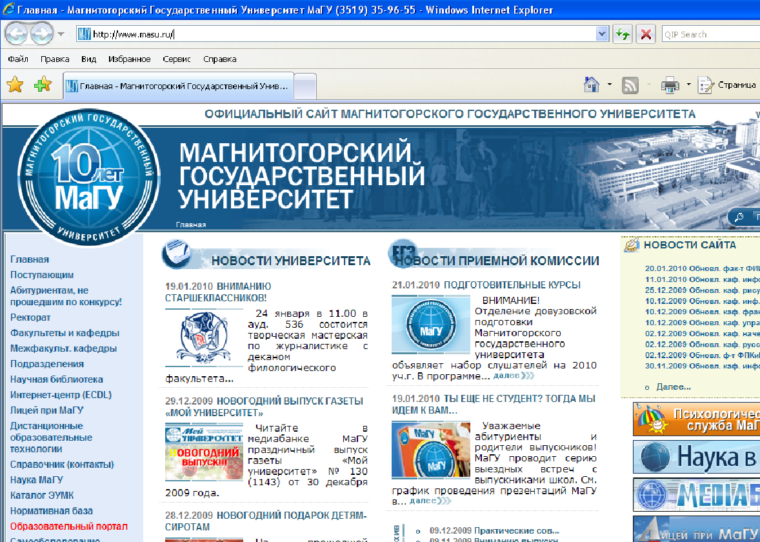Open Главная in the left sidebar
Image resolution: width=760 pixels, height=542 pixels.
(30, 259)
